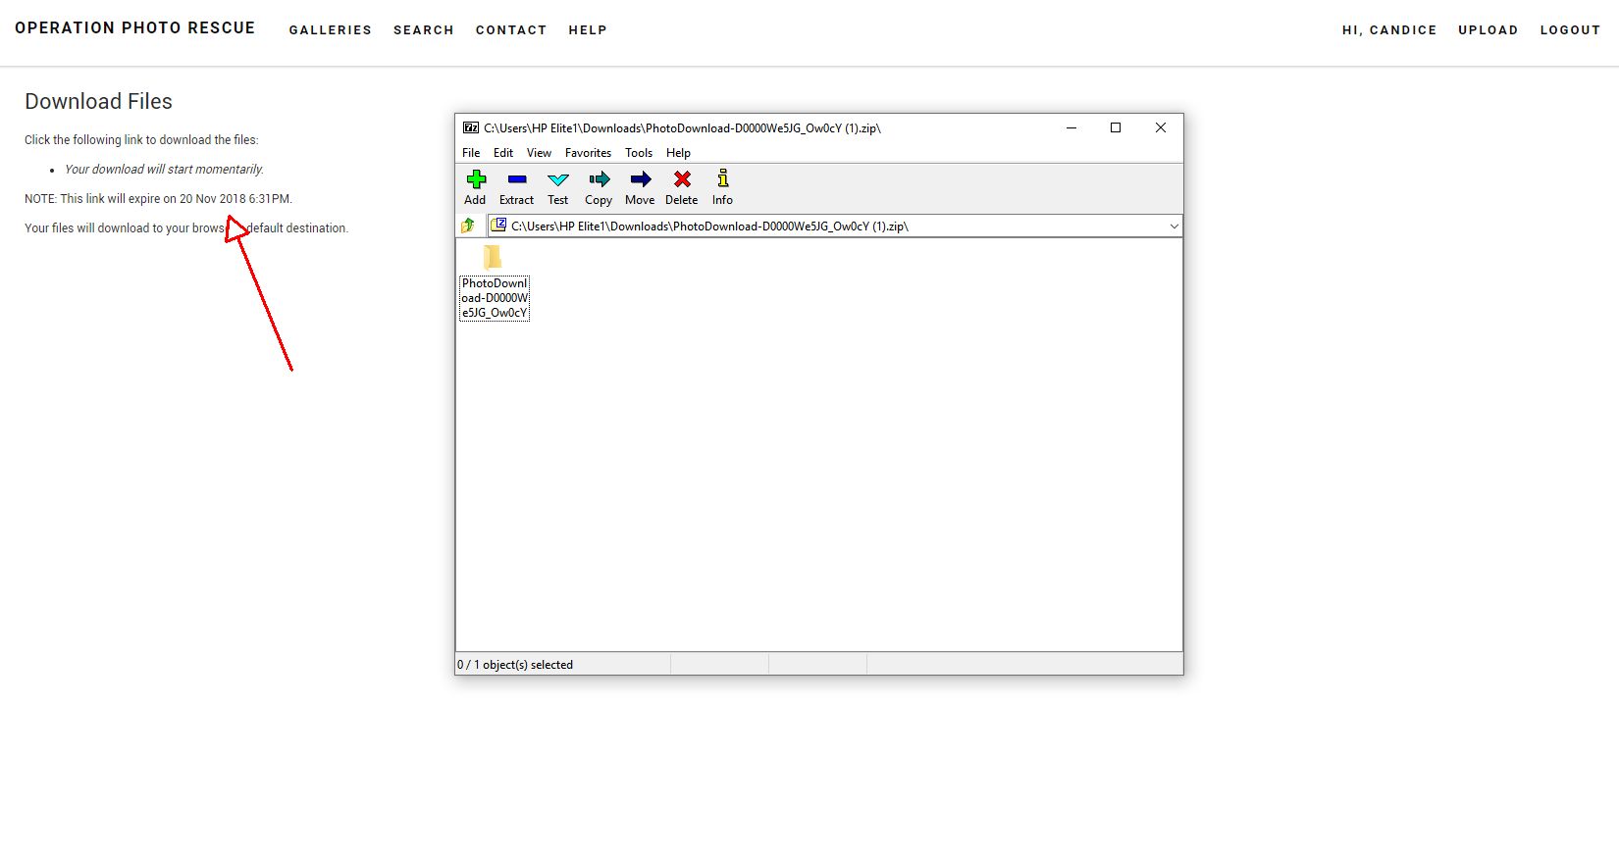Open the Tools menu
Viewport: 1619px width, 857px height.
pos(639,153)
